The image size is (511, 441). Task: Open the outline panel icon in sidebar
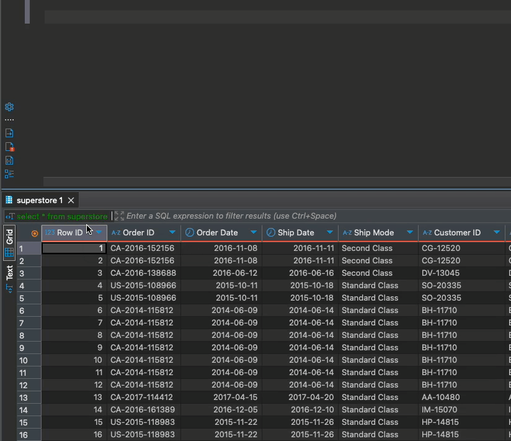pyautogui.click(x=9, y=174)
